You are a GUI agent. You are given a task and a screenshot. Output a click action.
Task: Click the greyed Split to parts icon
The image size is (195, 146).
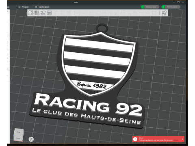tap(63, 13)
